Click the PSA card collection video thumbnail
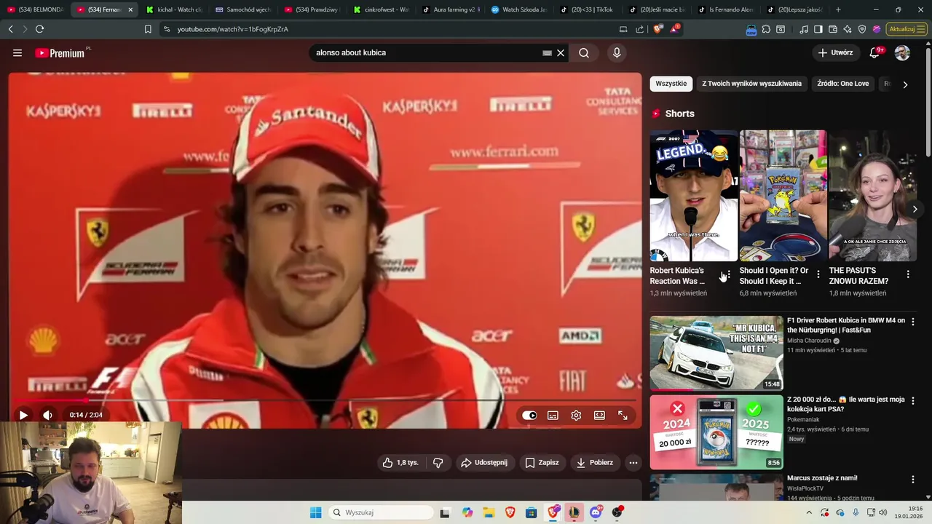Viewport: 932px width, 524px height. coord(716,432)
